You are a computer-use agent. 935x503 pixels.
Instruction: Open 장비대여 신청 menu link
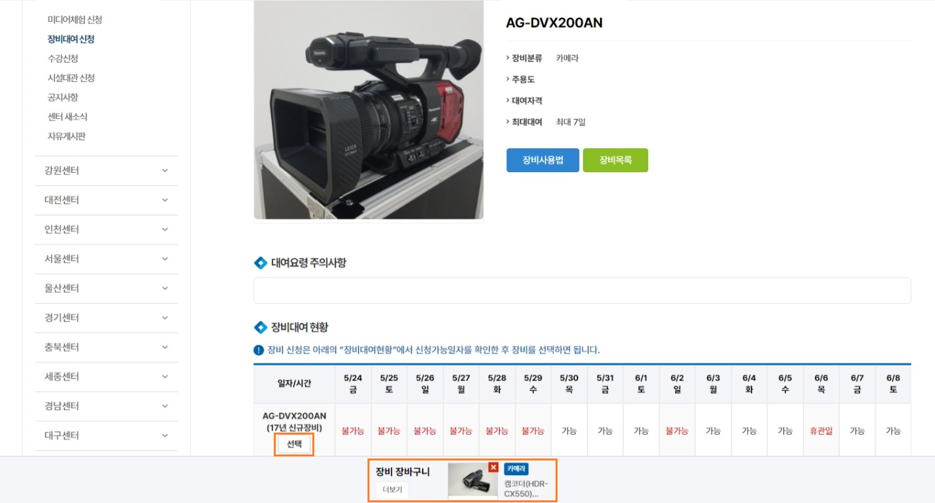[71, 39]
